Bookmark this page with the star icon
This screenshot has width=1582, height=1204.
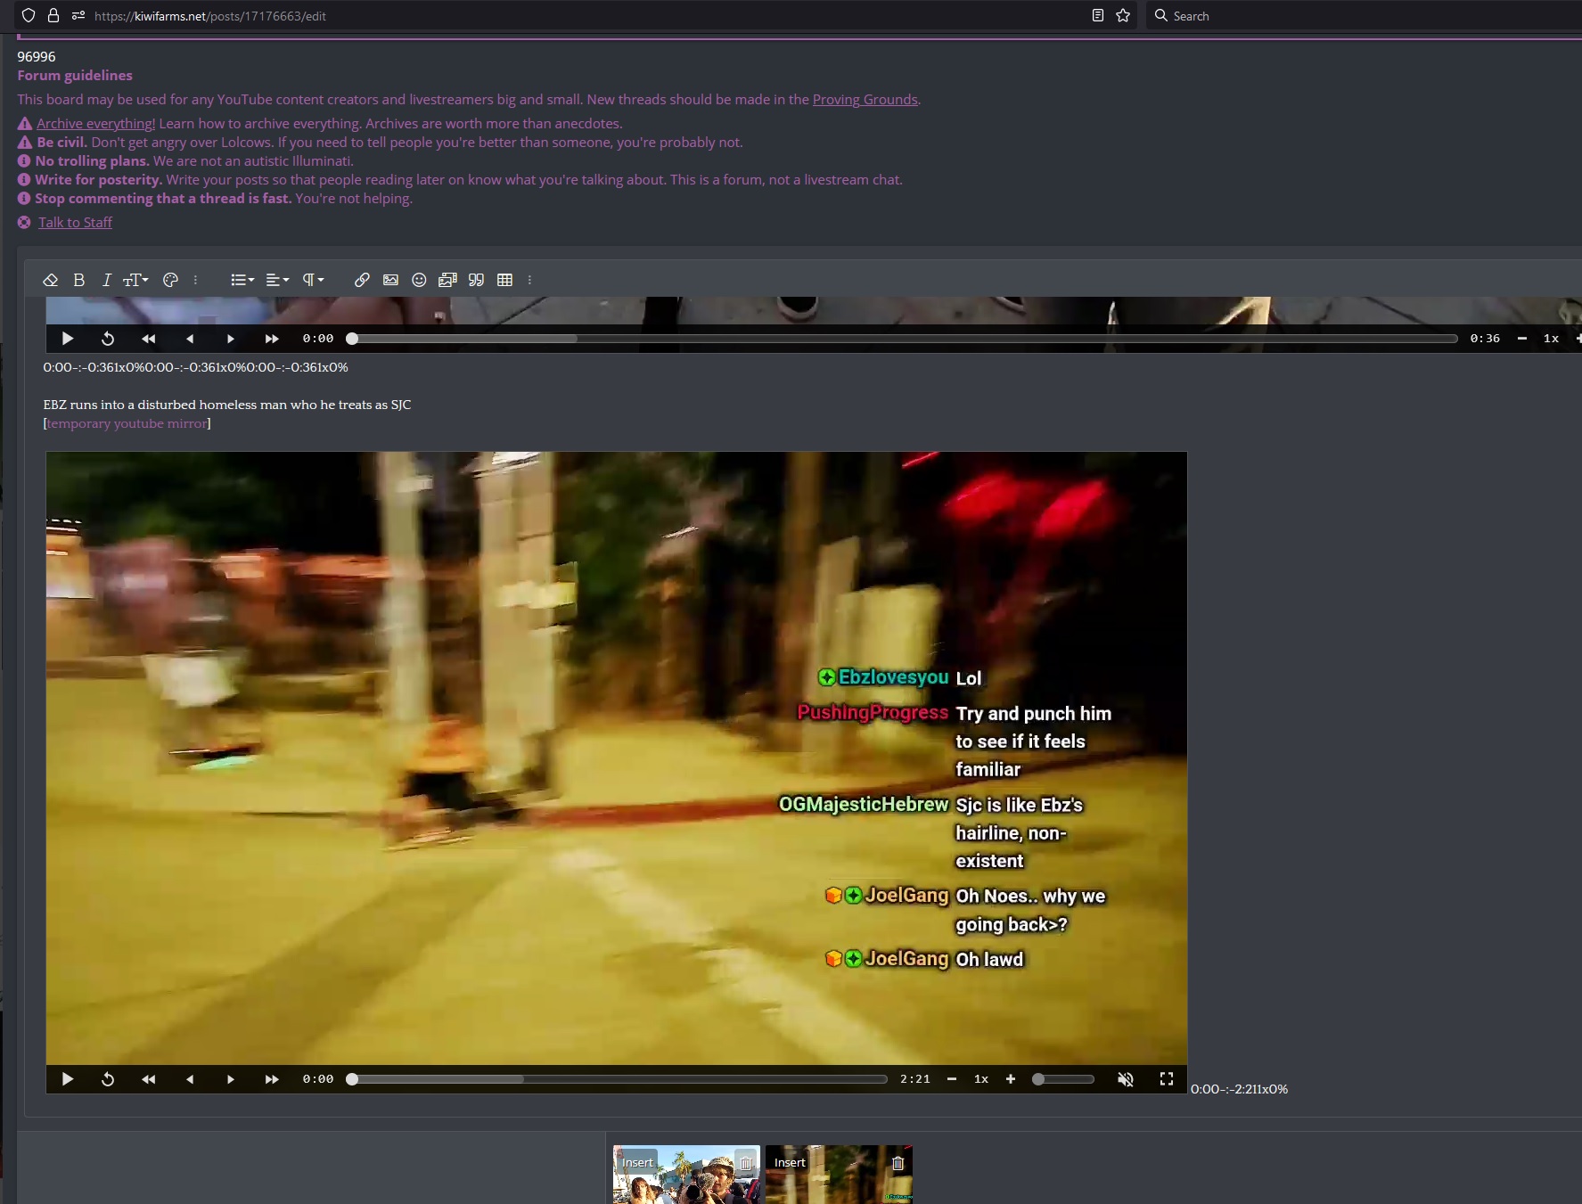[1123, 15]
